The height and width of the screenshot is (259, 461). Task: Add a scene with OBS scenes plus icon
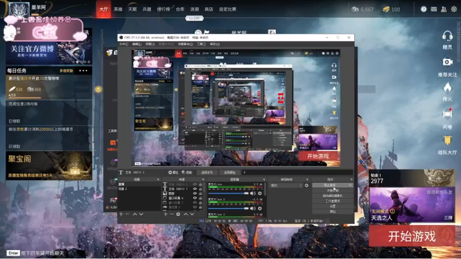point(121,214)
